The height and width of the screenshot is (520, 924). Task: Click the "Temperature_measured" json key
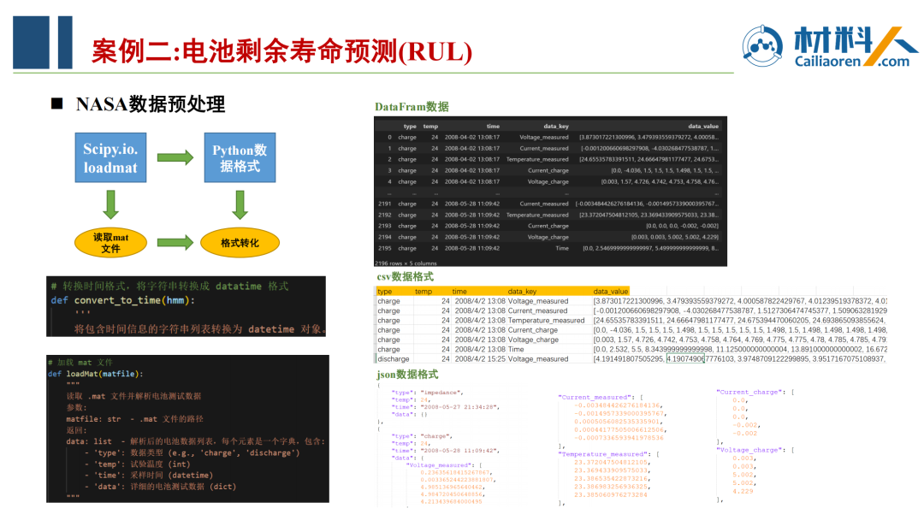pyautogui.click(x=604, y=454)
